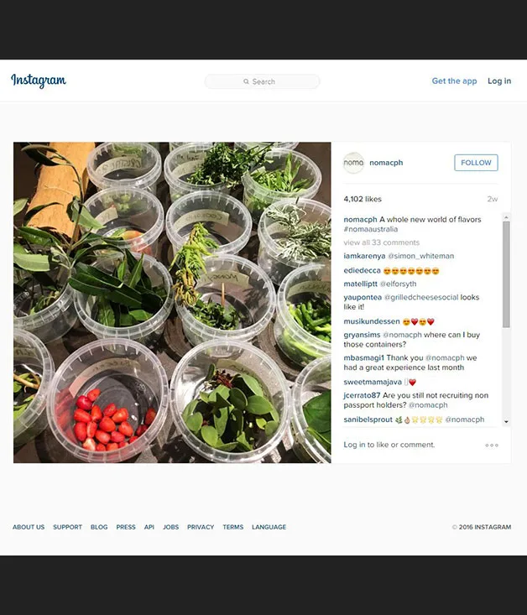
Task: Click the magnifier icon in search
Action: (246, 81)
